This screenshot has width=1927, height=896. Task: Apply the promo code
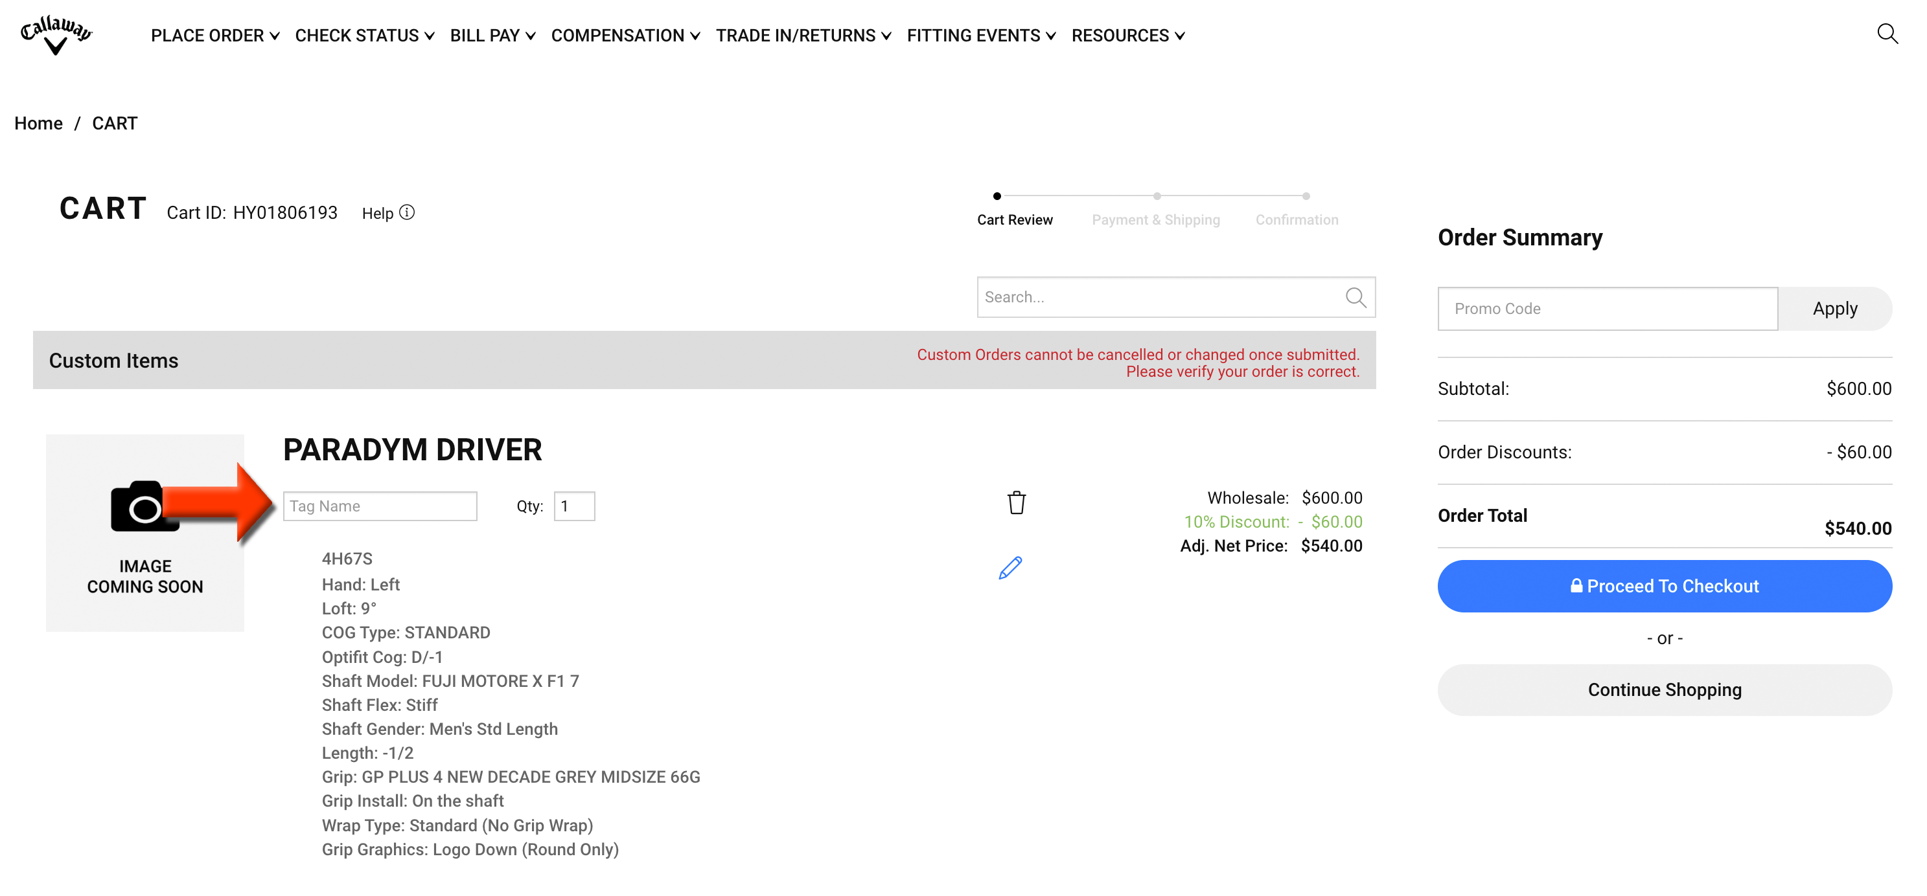pyautogui.click(x=1835, y=309)
